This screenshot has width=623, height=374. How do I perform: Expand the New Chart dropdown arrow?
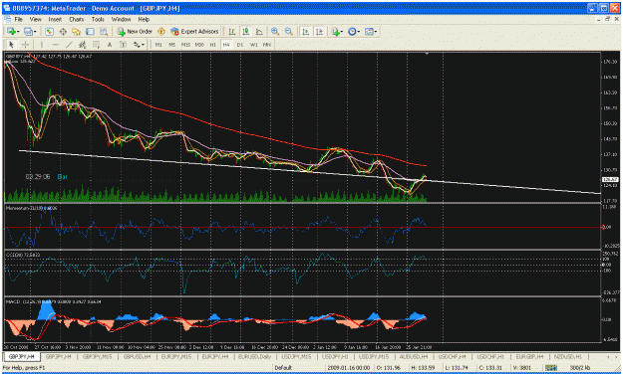point(18,31)
